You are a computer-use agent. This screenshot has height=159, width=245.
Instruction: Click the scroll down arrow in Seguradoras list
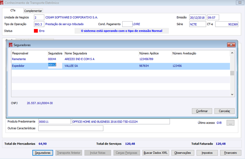click(232, 94)
